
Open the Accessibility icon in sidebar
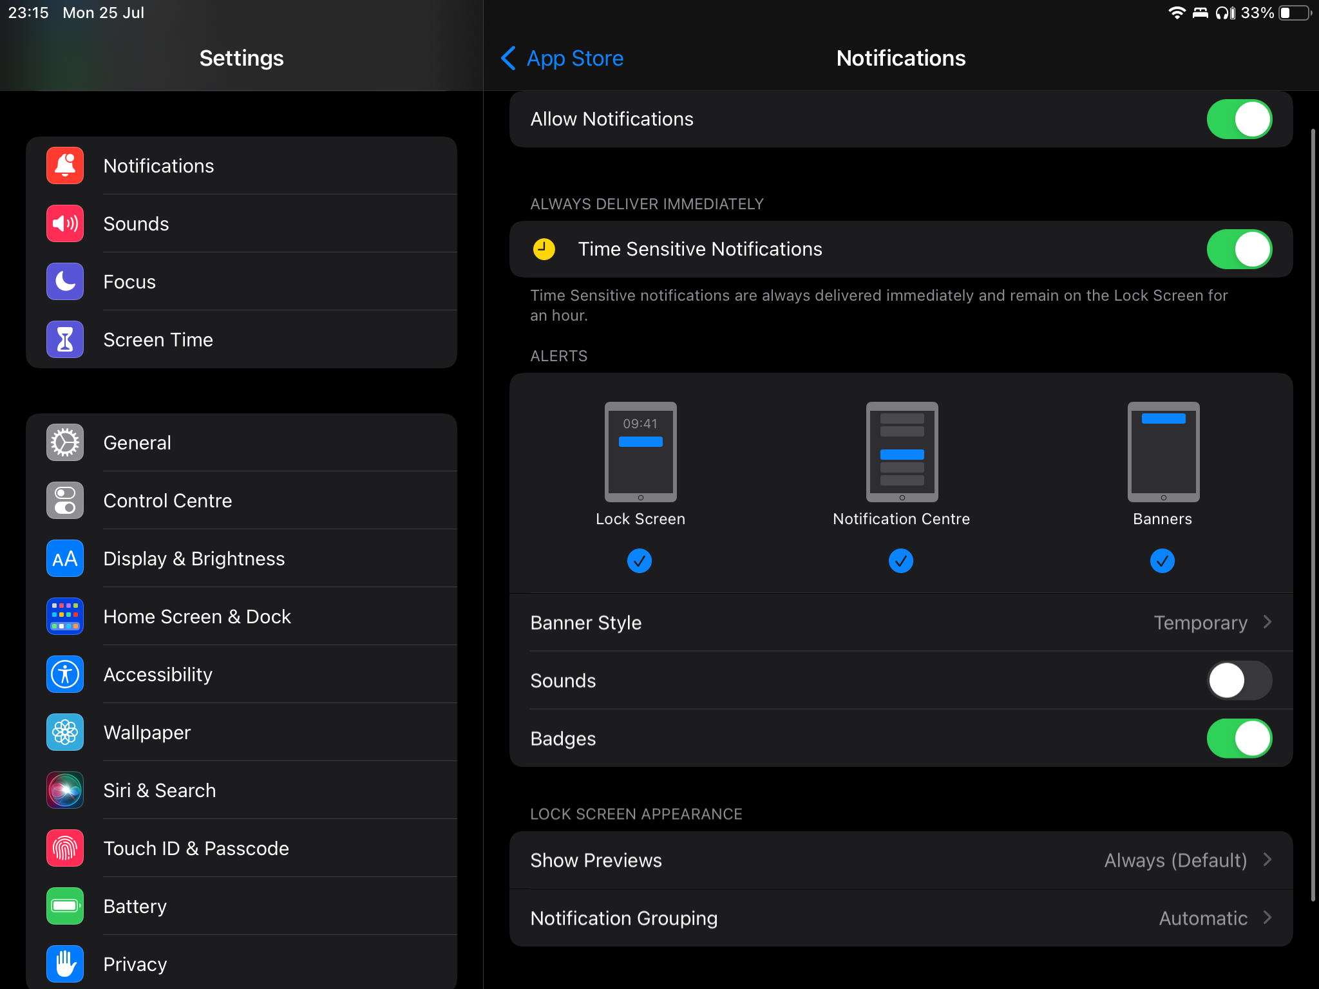pos(65,675)
